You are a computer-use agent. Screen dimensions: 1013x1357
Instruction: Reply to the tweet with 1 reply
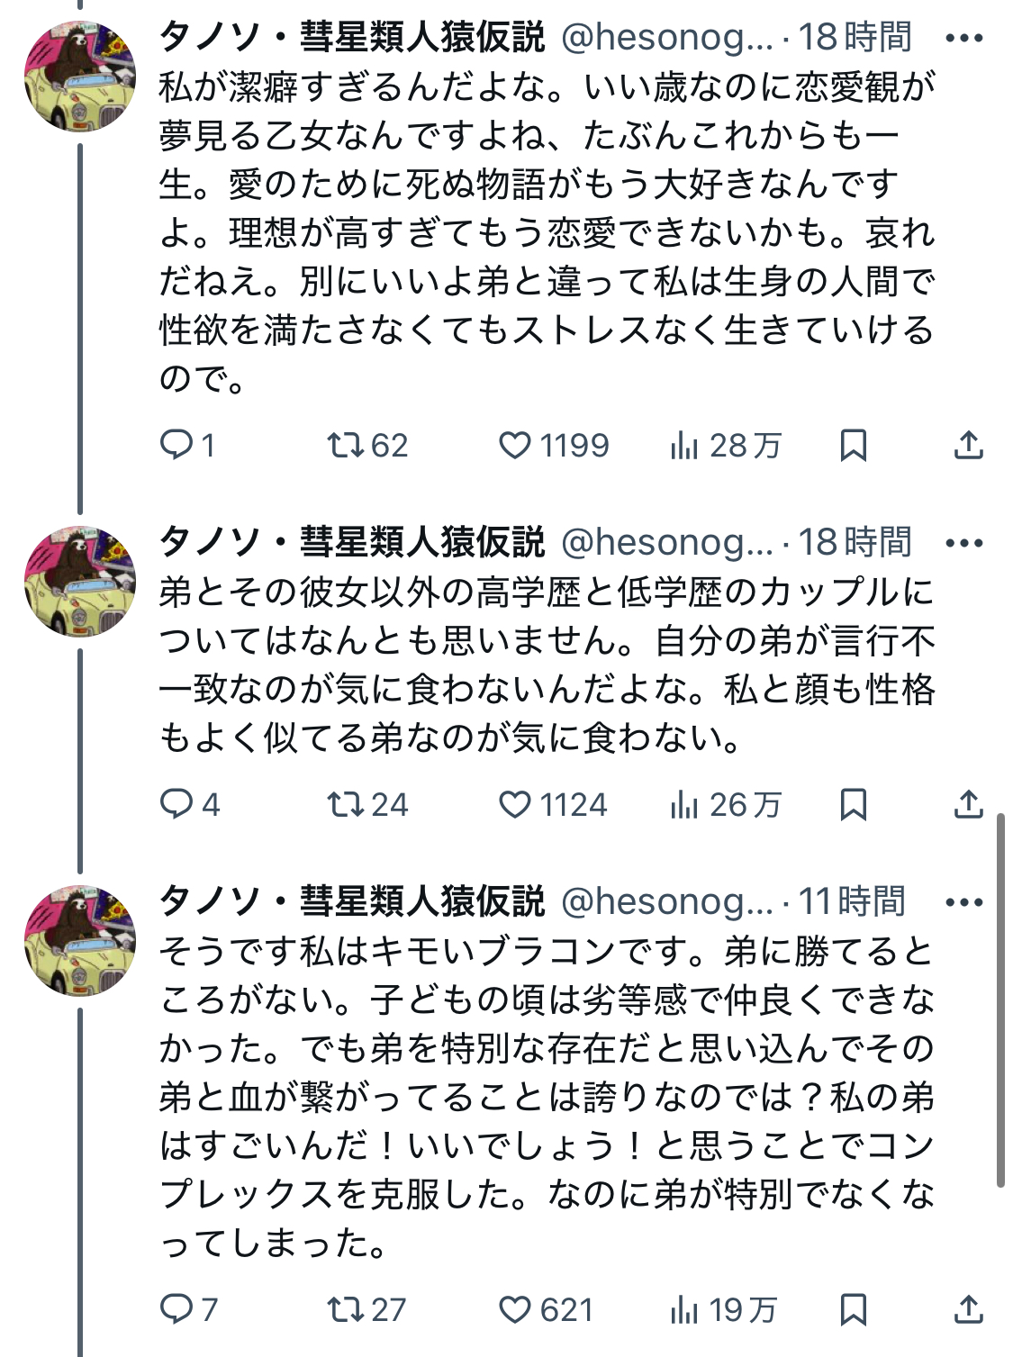coord(176,445)
